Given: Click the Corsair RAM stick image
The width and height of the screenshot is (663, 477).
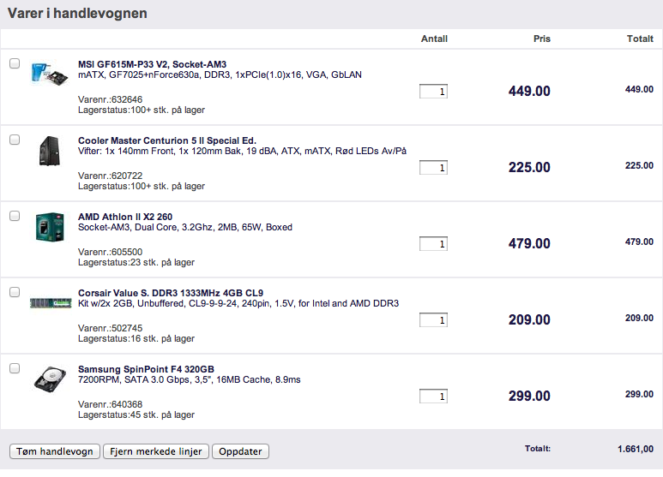Looking at the screenshot, I should pos(49,302).
